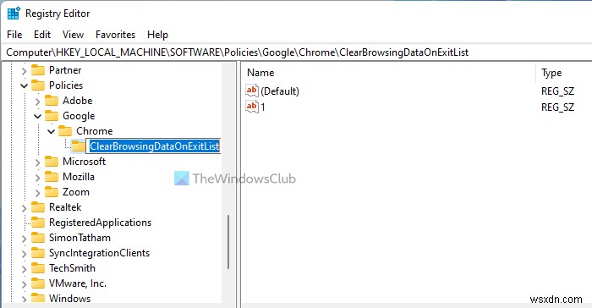Click the tree pane vertical scrollbar thumb
Viewport: 592px width, 308px height.
click(x=228, y=242)
